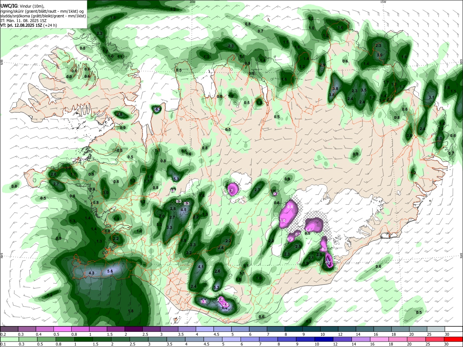Click the 4.1 precipitation value on the map
The image size is (463, 347).
201,267
